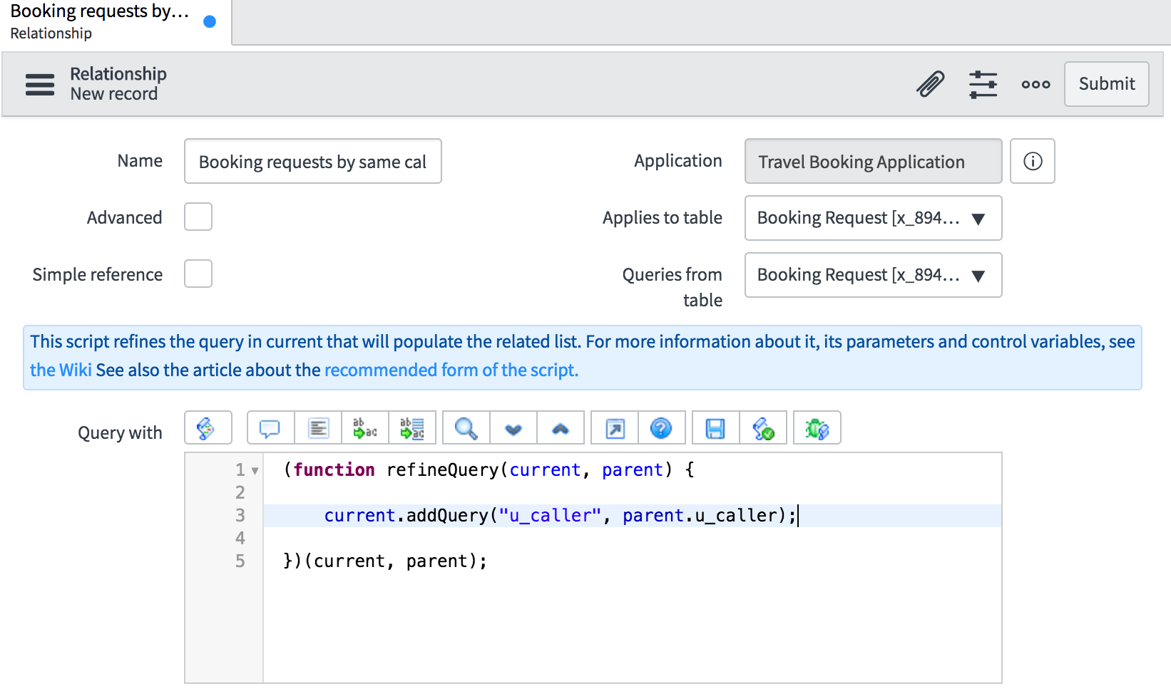Click the paperclip attachments icon
Image resolution: width=1171 pixels, height=691 pixels.
coord(931,84)
